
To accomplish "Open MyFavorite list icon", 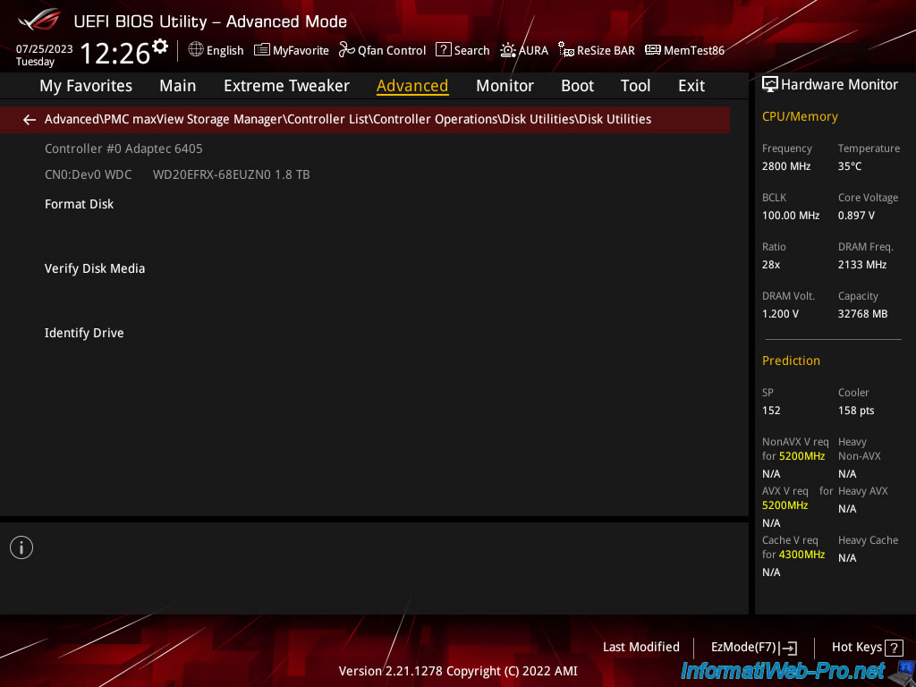I will click(x=262, y=50).
